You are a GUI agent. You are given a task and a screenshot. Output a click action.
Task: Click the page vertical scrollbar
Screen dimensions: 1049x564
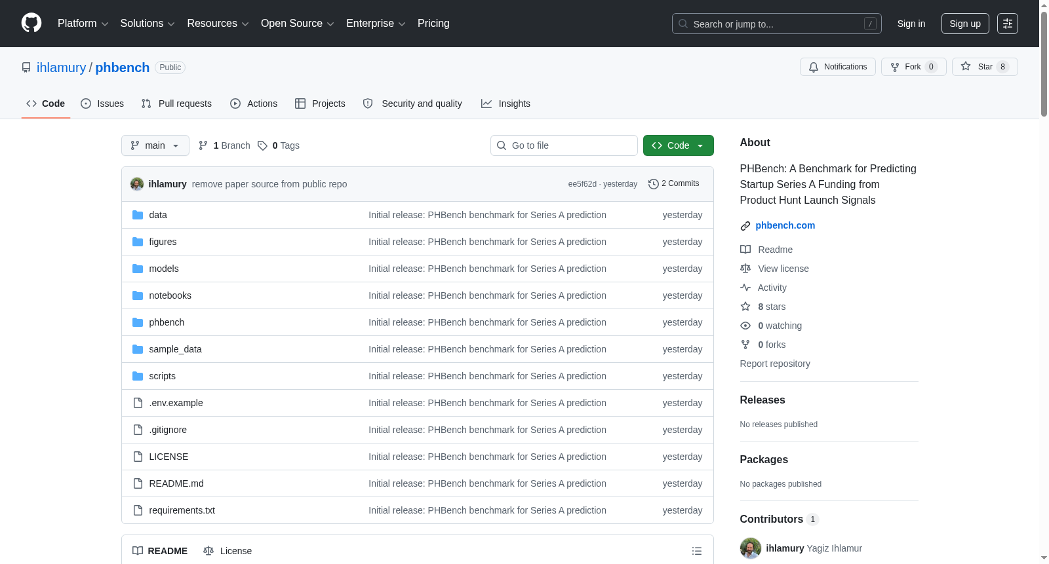click(x=1044, y=64)
